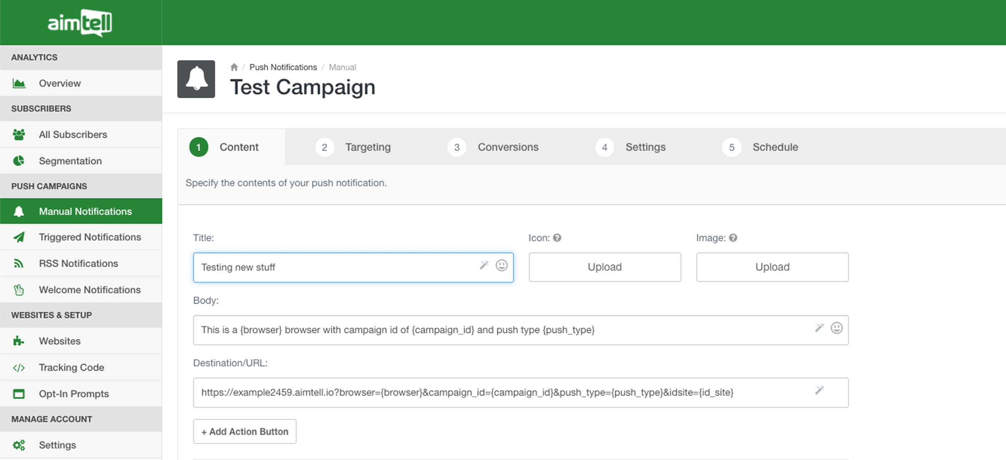Click the Image help question mark
Image resolution: width=1006 pixels, height=460 pixels.
click(x=733, y=238)
